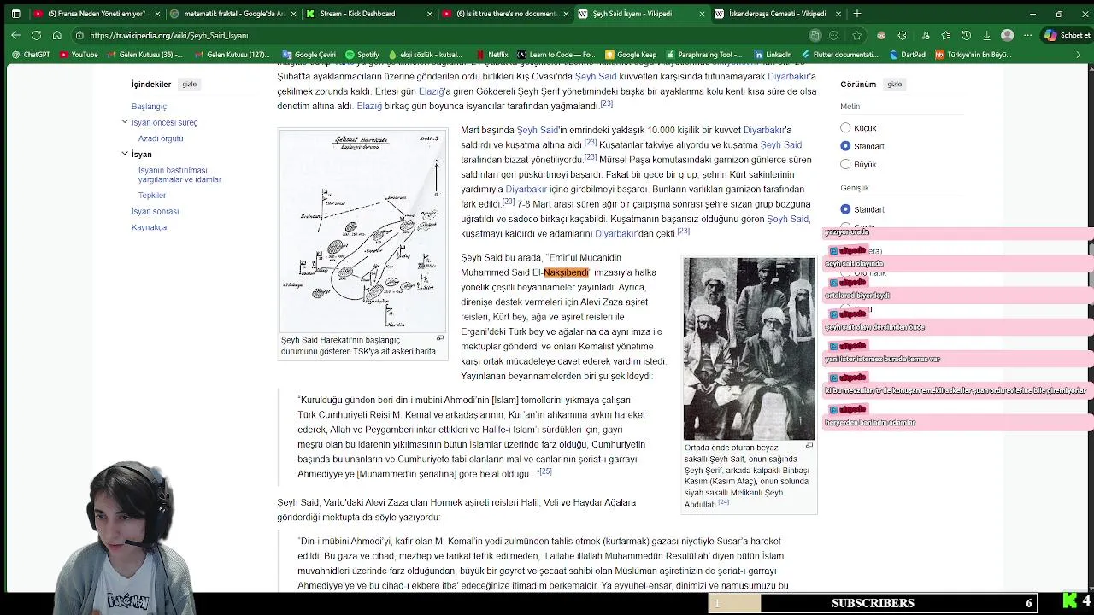1094x615 pixels.
Task: Enlarge photograph via caption magnify icon
Action: 809,446
